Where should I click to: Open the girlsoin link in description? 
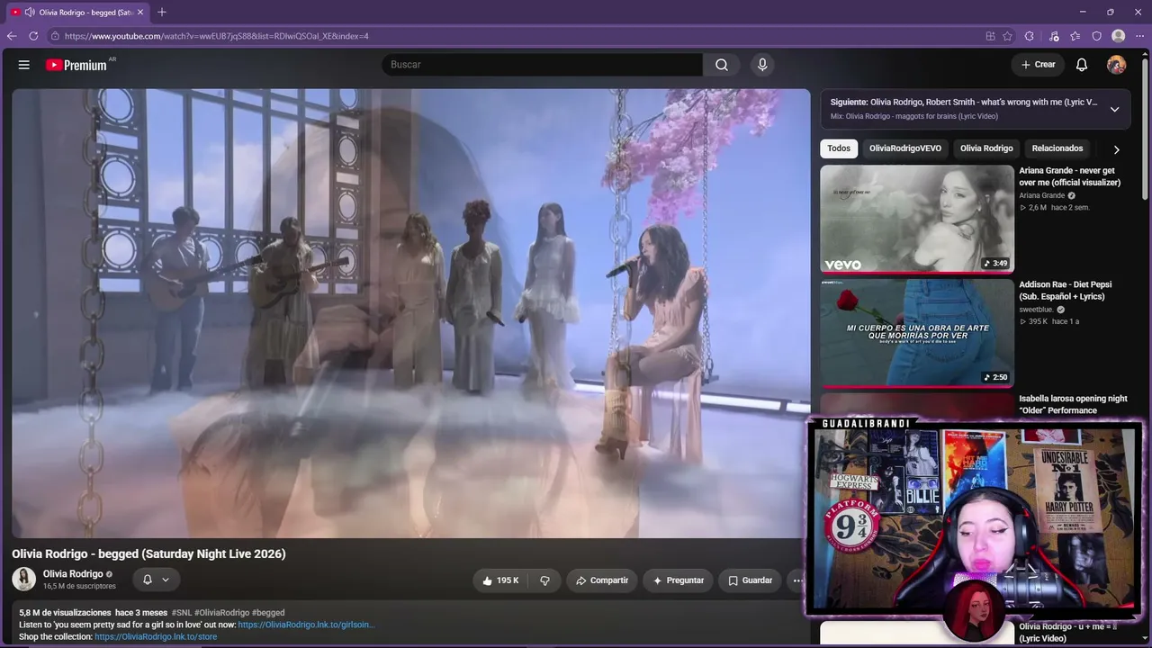click(306, 625)
